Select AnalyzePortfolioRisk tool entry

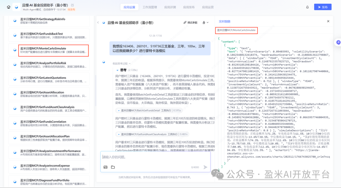pos(49,65)
